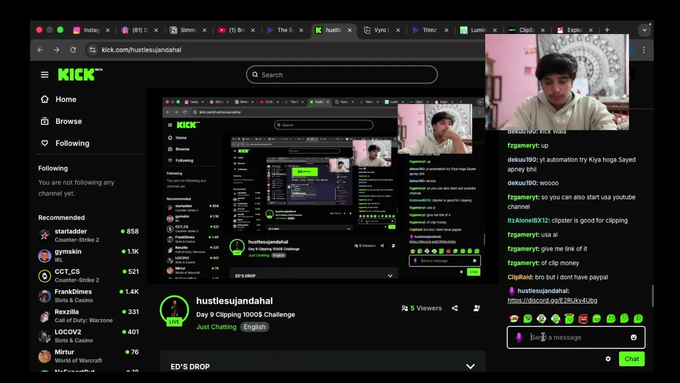The image size is (680, 383).
Task: Click the green Chat send button
Action: point(632,359)
